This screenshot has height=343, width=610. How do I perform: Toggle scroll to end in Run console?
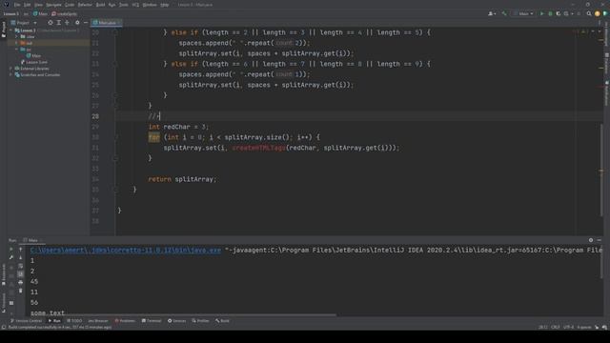[x=21, y=274]
